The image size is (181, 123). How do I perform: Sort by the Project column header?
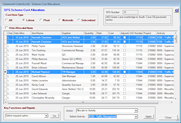pyautogui.click(x=149, y=33)
